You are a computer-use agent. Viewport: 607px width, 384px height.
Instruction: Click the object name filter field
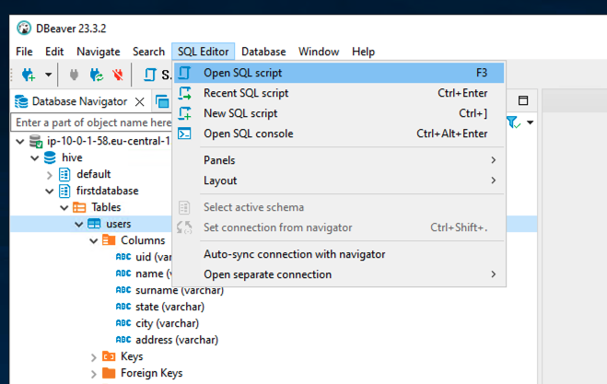(x=91, y=122)
